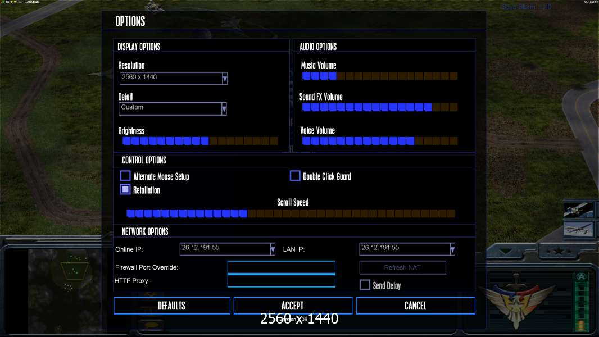The image size is (599, 337).
Task: Click the Online IP 26.12.191.55 field
Action: pos(228,249)
